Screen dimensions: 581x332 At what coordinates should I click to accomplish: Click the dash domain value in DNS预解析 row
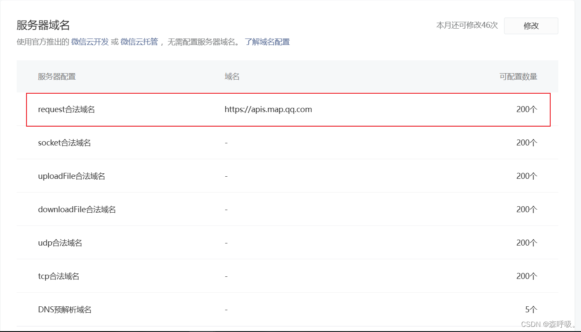click(226, 309)
